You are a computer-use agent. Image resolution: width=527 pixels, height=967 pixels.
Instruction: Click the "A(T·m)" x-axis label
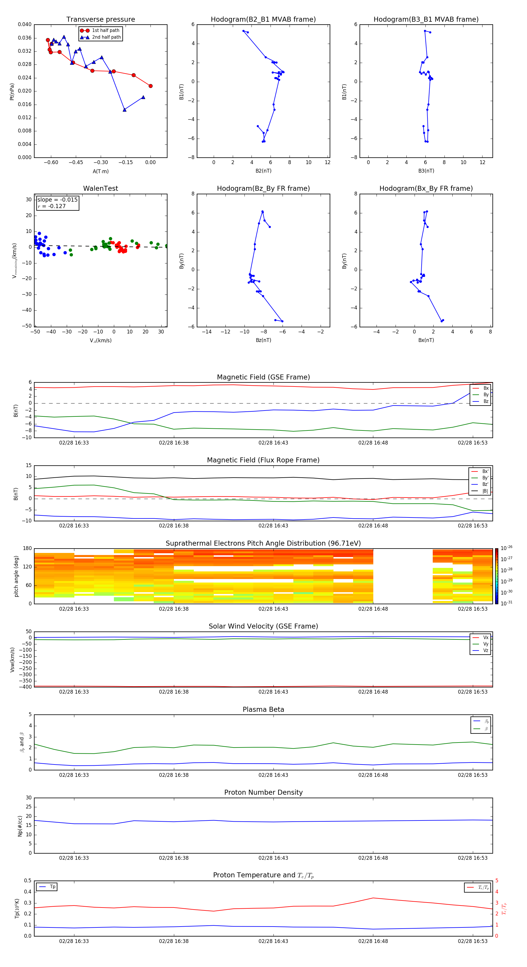[x=100, y=171]
